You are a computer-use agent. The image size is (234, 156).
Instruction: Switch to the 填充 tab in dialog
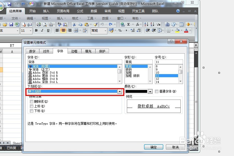pyautogui.click(x=88, y=51)
